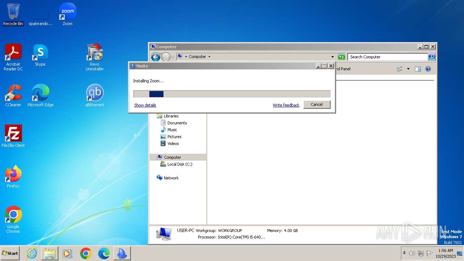Click the Edge taskbar icon

[104, 253]
